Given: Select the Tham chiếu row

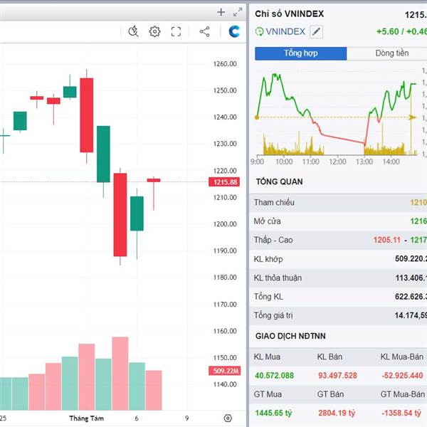Looking at the screenshot, I should coord(338,203).
